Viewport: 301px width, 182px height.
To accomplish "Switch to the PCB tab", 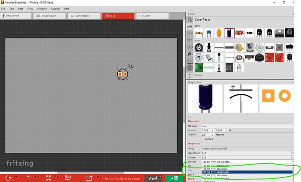I will (x=118, y=16).
